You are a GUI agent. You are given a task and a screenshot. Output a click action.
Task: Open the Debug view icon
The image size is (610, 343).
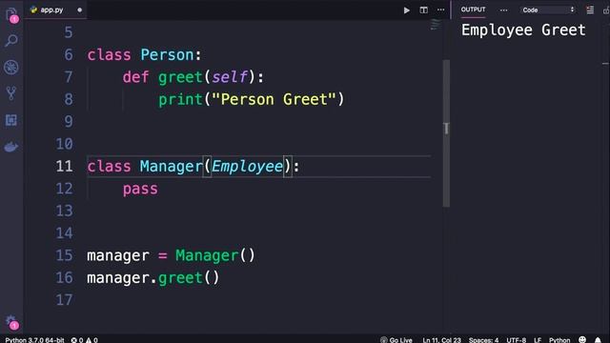[10, 67]
